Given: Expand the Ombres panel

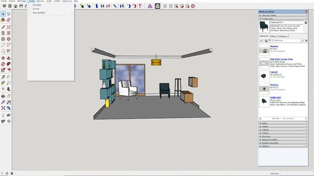Looking at the screenshot, I should pos(283,133).
